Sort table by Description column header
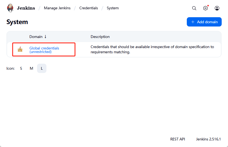This screenshot has height=147, width=228. (x=100, y=37)
